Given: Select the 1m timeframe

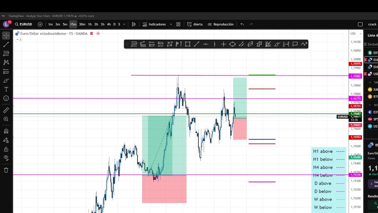Looking at the screenshot, I should pos(50,24).
